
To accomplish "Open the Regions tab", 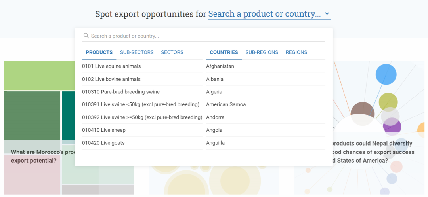I will coord(296,52).
